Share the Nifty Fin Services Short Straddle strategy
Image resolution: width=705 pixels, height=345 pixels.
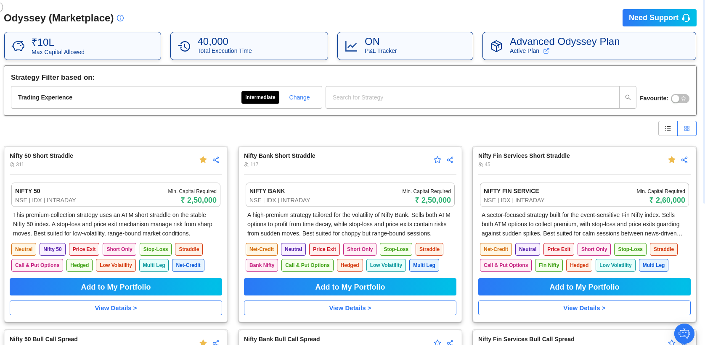684,160
